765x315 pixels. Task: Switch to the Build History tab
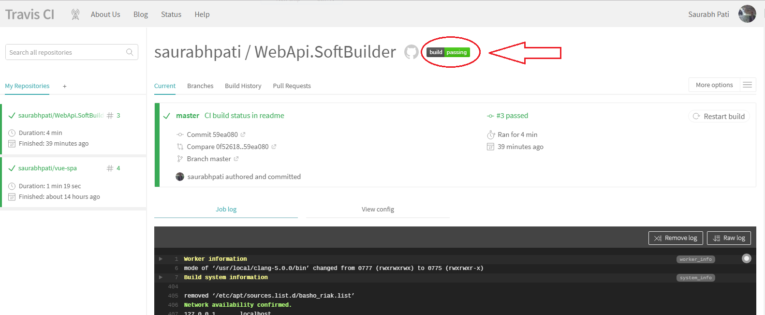[x=243, y=86]
